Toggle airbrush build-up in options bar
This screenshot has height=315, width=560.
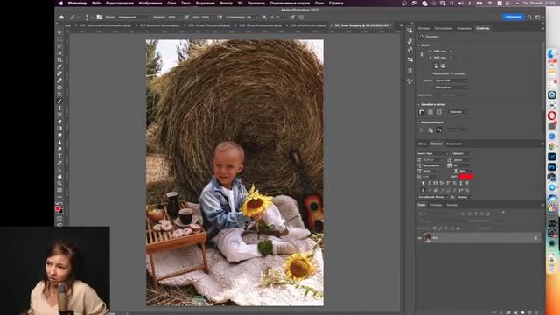pos(220,17)
